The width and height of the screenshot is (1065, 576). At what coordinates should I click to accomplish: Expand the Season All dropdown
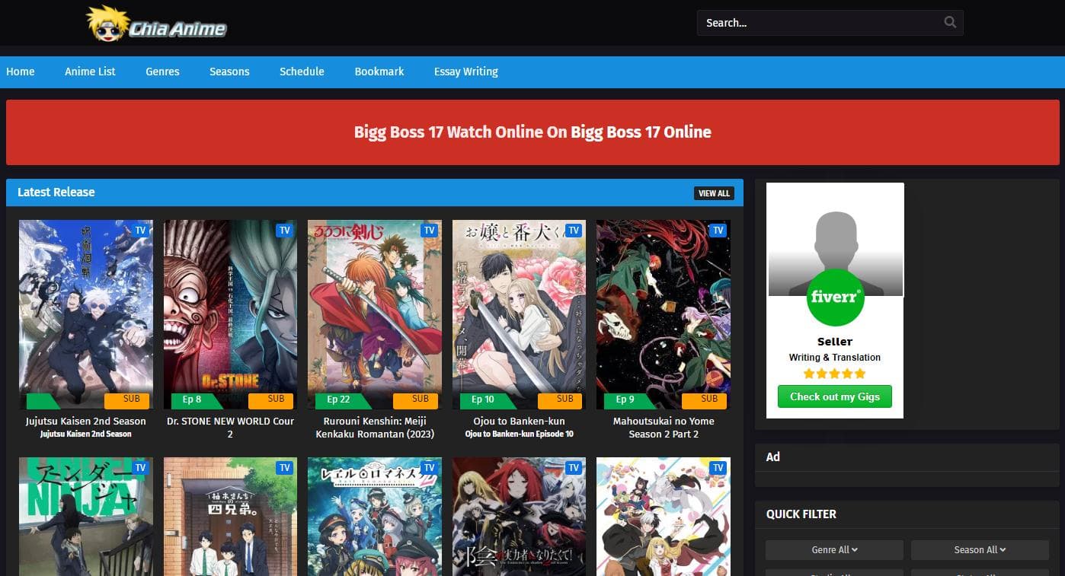click(x=980, y=549)
